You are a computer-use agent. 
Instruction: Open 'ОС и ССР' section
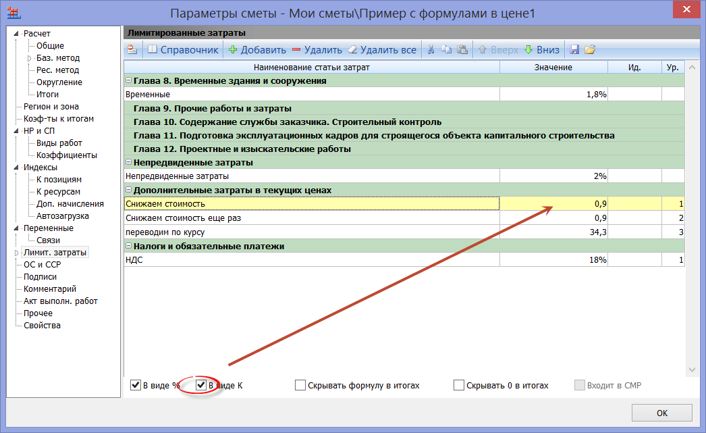42,265
